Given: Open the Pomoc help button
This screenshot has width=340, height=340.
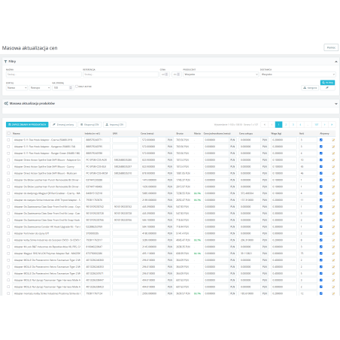Looking at the screenshot, I should click(x=331, y=47).
